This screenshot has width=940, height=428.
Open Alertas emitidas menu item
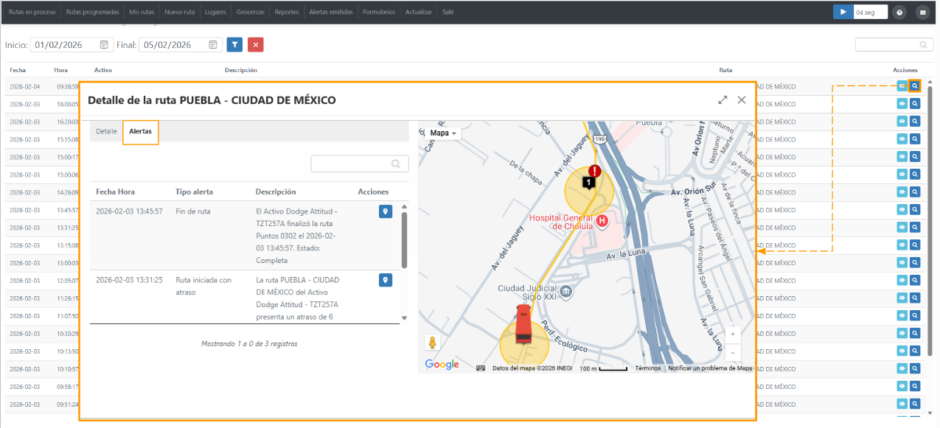[331, 13]
